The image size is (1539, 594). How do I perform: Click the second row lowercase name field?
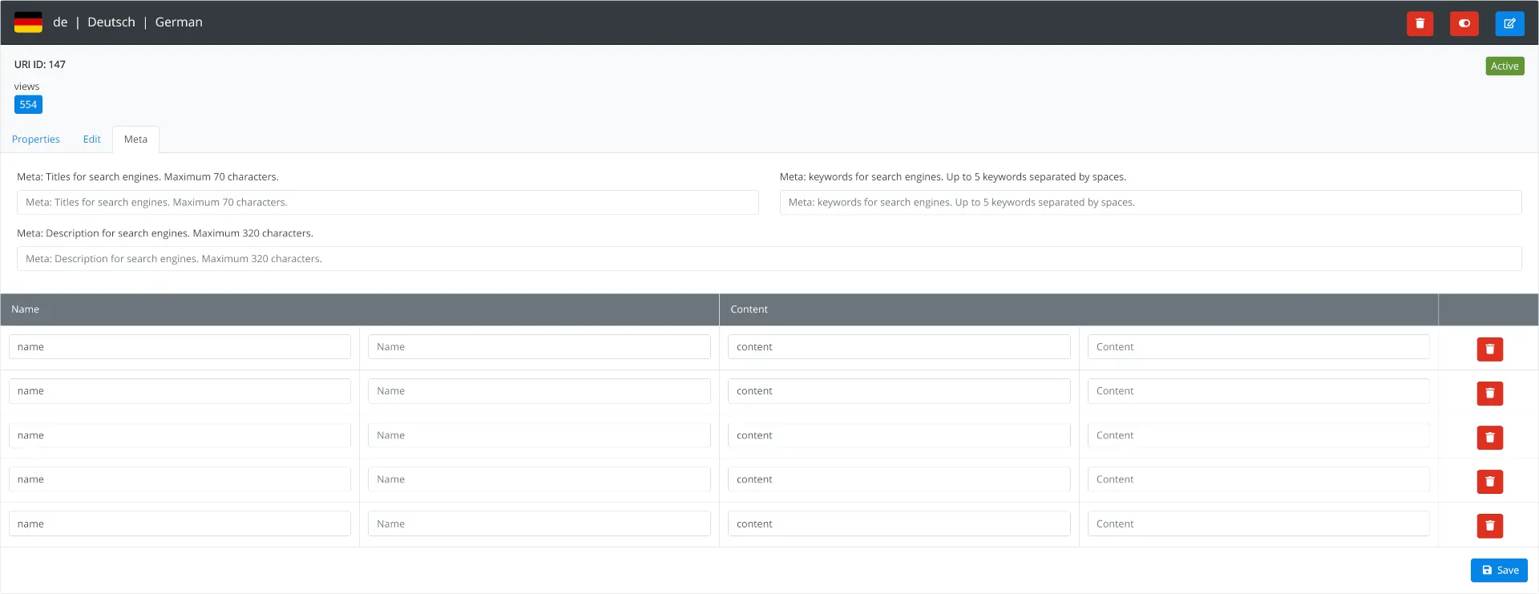pyautogui.click(x=180, y=391)
